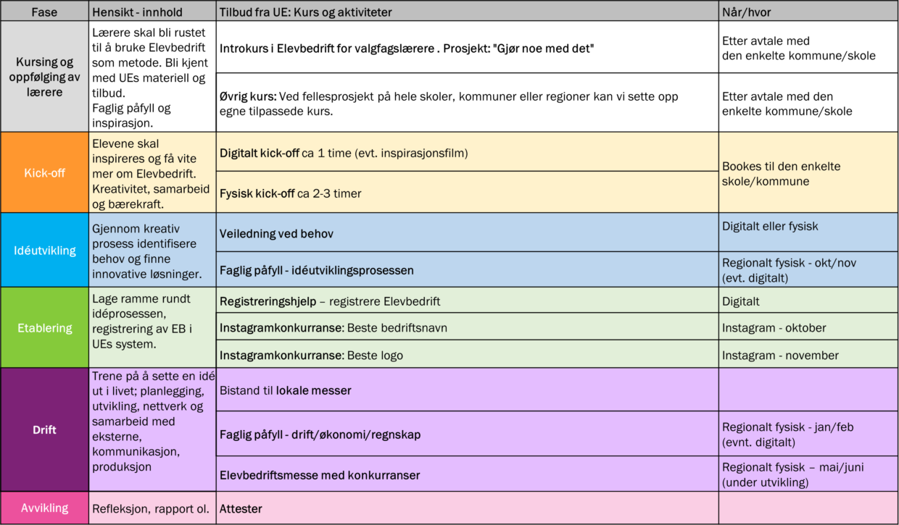899x525 pixels.
Task: Click the Fase column header
Action: [44, 11]
